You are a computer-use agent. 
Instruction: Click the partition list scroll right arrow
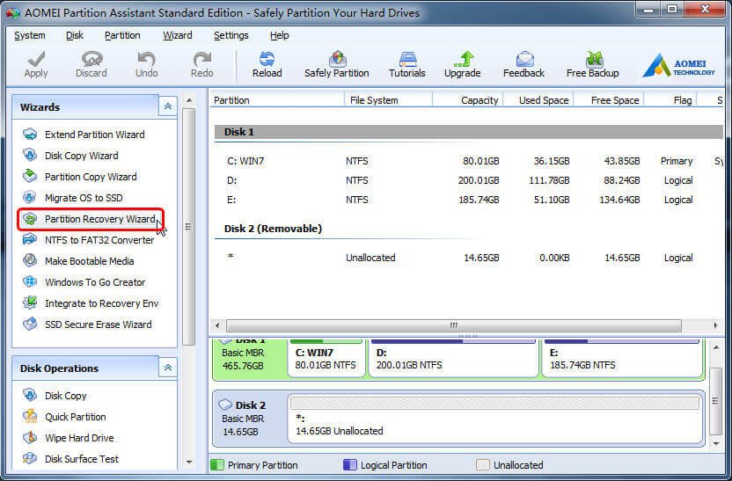[715, 325]
